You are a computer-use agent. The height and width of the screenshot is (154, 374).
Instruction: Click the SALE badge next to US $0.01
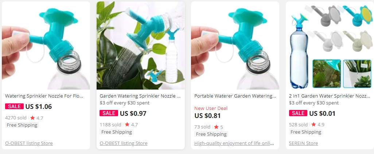[298, 113]
